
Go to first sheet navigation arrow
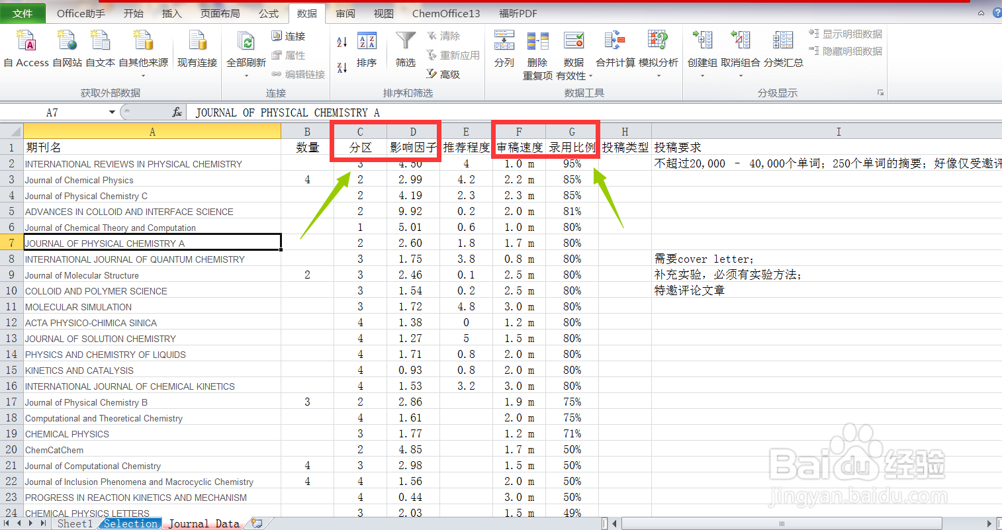pyautogui.click(x=6, y=523)
